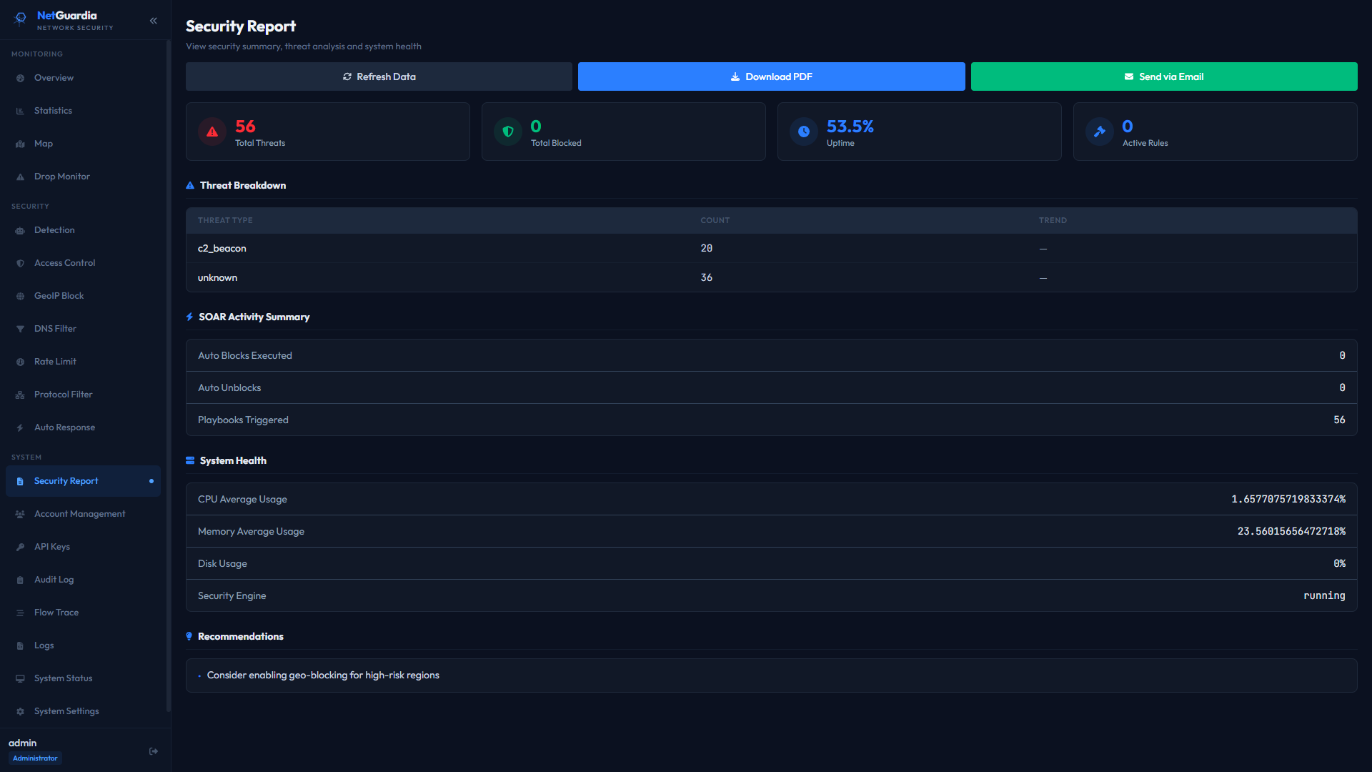
Task: Click the sidebar scrollbar
Action: pyautogui.click(x=169, y=375)
